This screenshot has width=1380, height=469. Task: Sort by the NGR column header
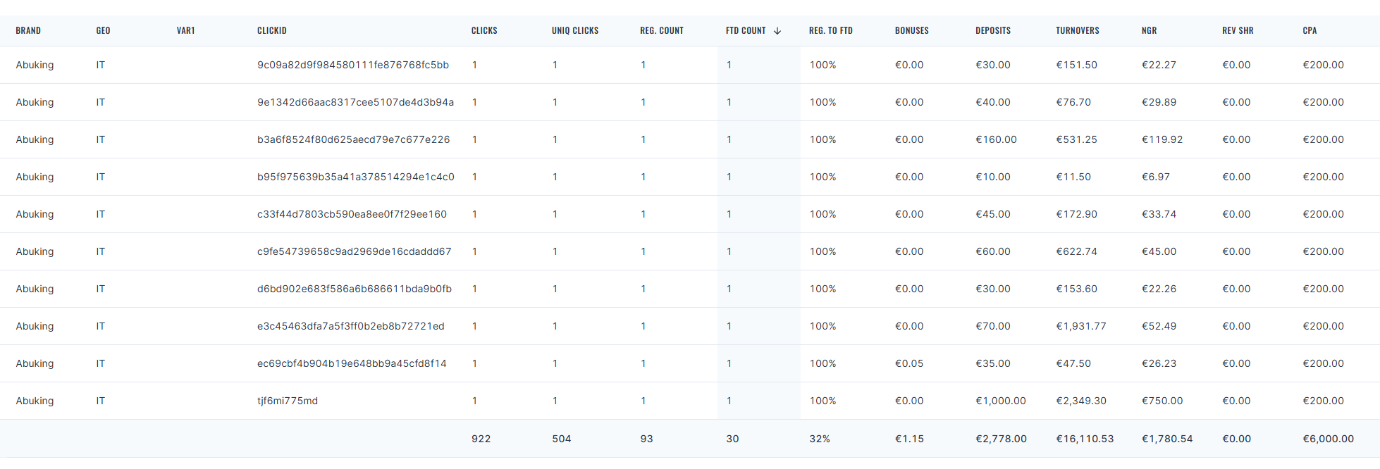(1150, 31)
